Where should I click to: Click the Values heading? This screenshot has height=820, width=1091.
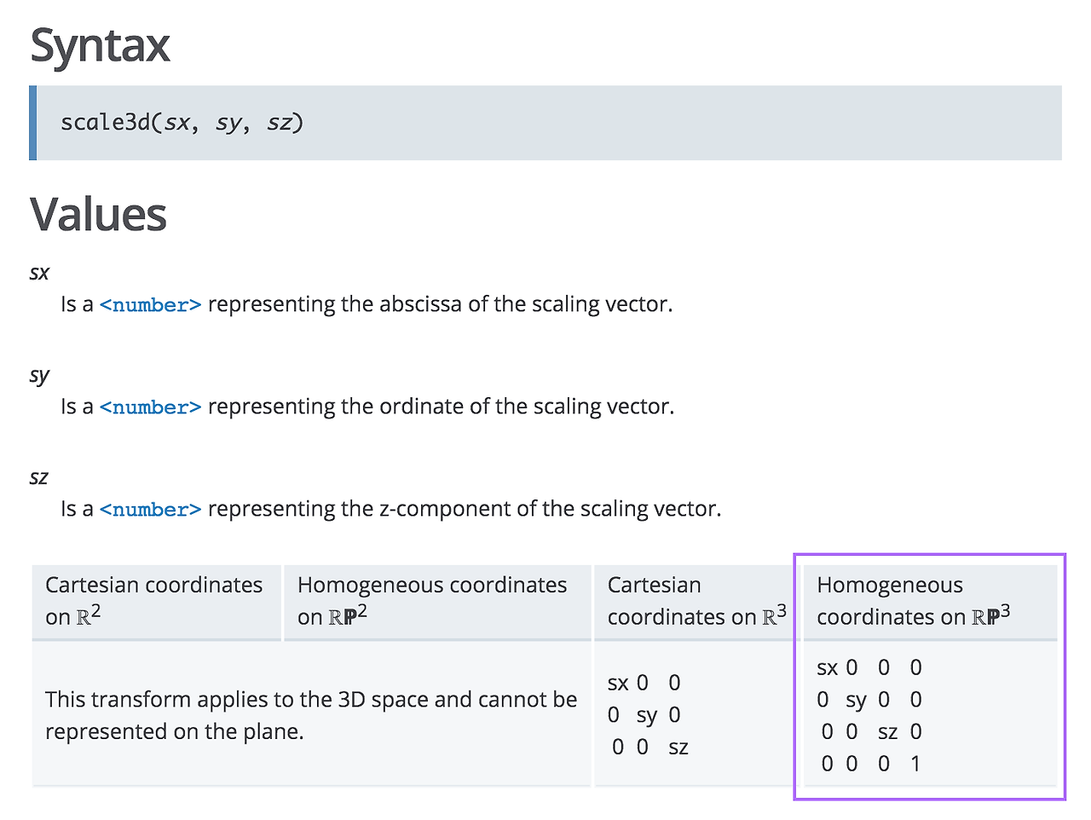click(x=98, y=214)
